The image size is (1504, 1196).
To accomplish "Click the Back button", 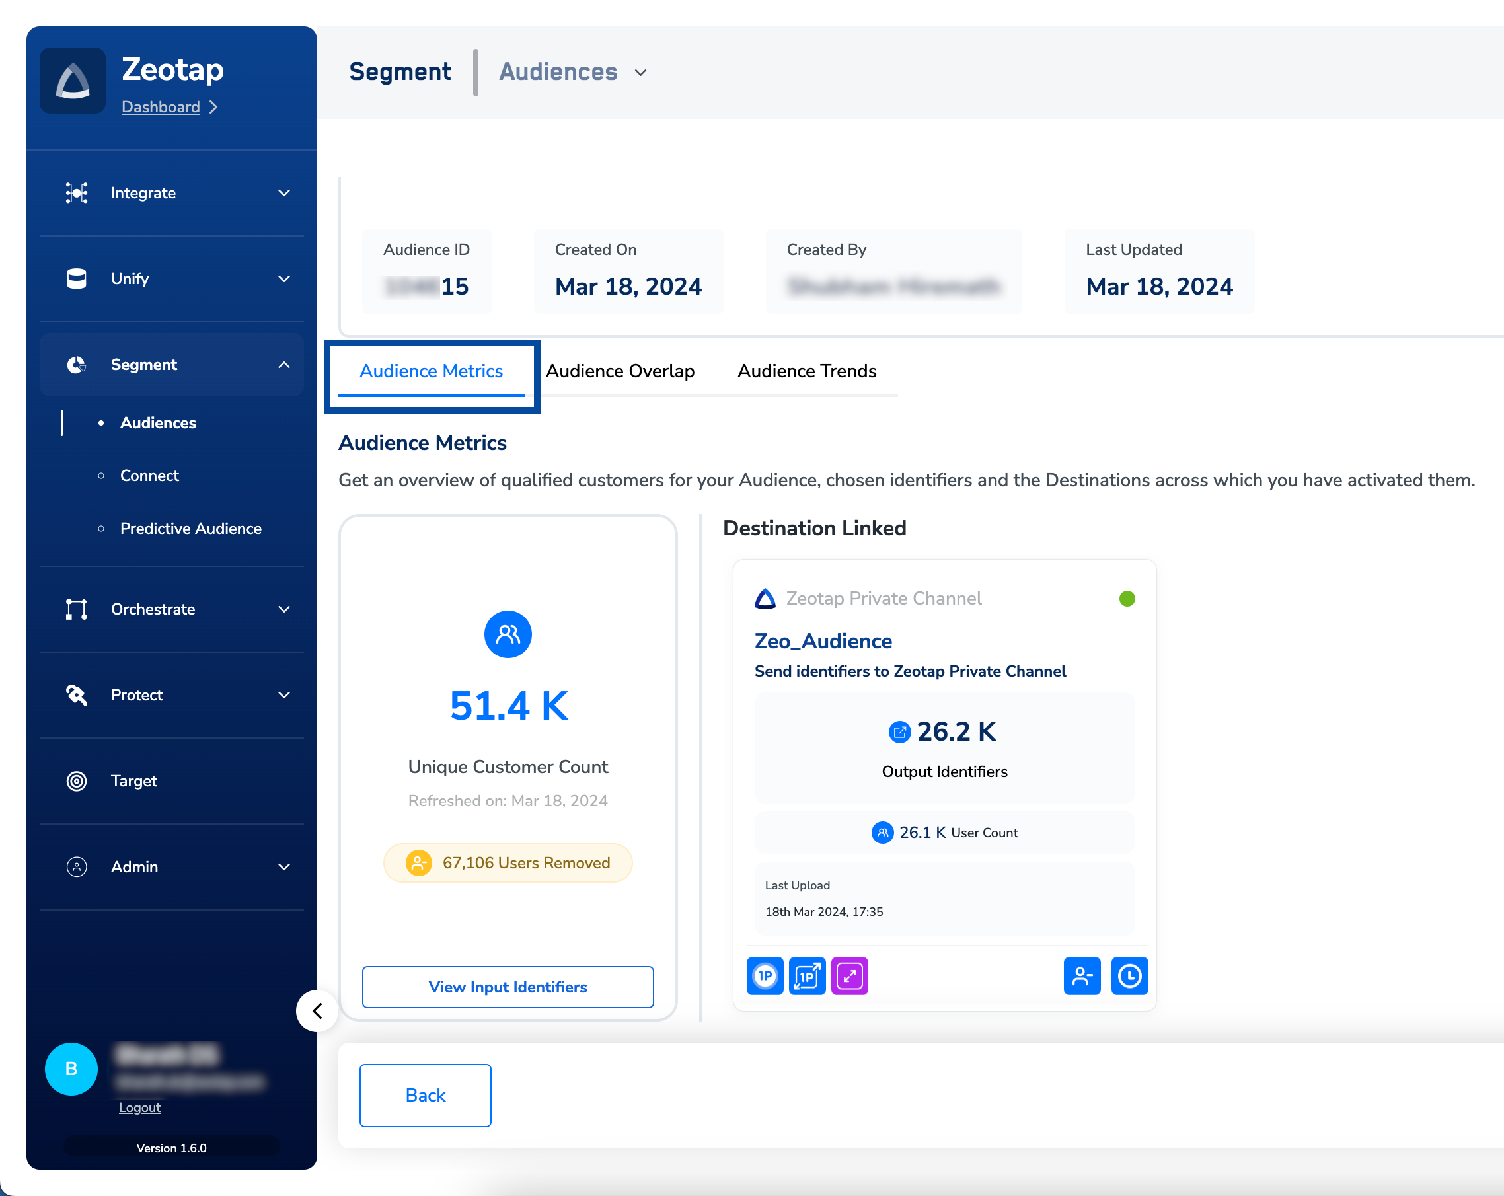I will point(425,1094).
